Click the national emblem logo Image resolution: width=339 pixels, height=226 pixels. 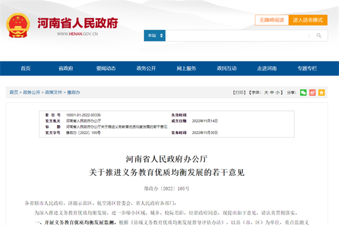[x=18, y=25]
